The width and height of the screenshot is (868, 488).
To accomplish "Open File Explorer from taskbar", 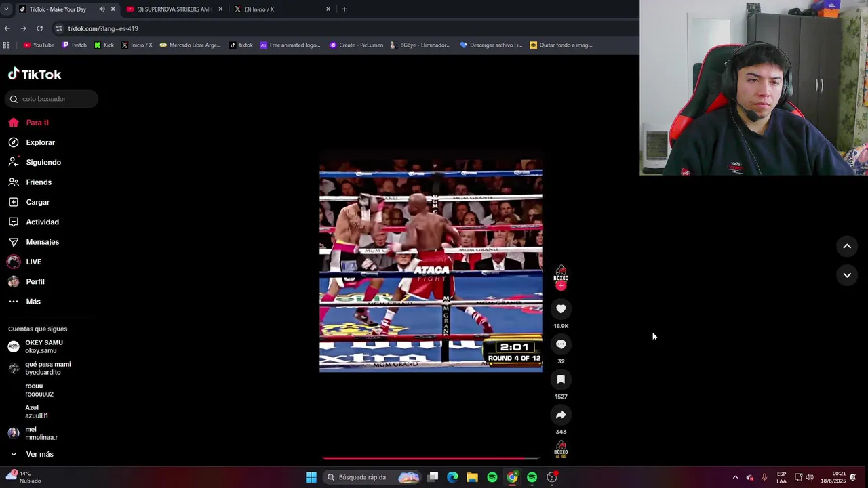I will coord(472,477).
